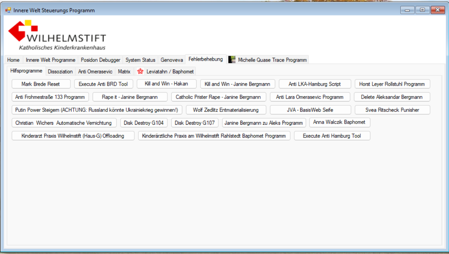Click the Putin Power Steigern button
This screenshot has width=449, height=254.
click(x=97, y=110)
